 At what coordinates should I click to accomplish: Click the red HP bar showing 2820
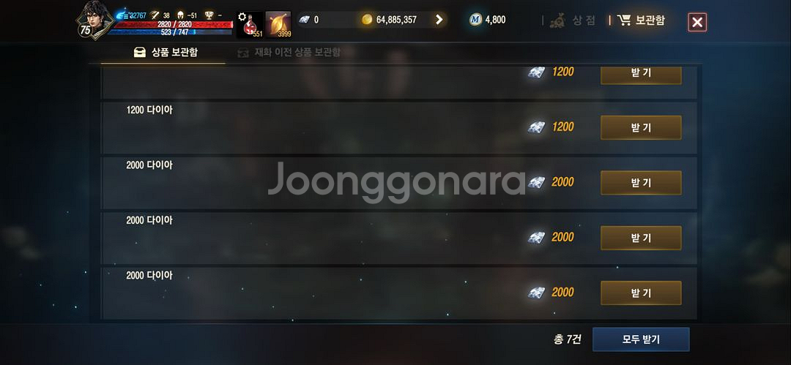174,24
